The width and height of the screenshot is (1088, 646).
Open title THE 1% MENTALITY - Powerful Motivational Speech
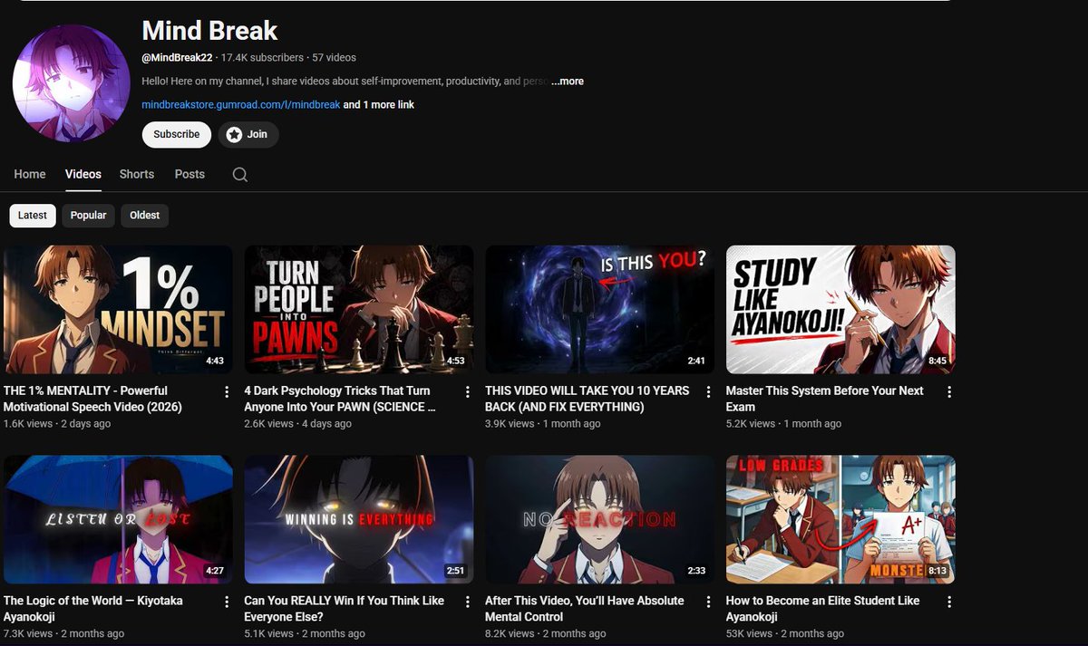(x=93, y=399)
